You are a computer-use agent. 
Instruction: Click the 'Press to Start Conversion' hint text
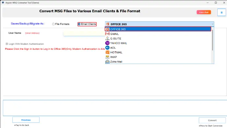click(211, 126)
